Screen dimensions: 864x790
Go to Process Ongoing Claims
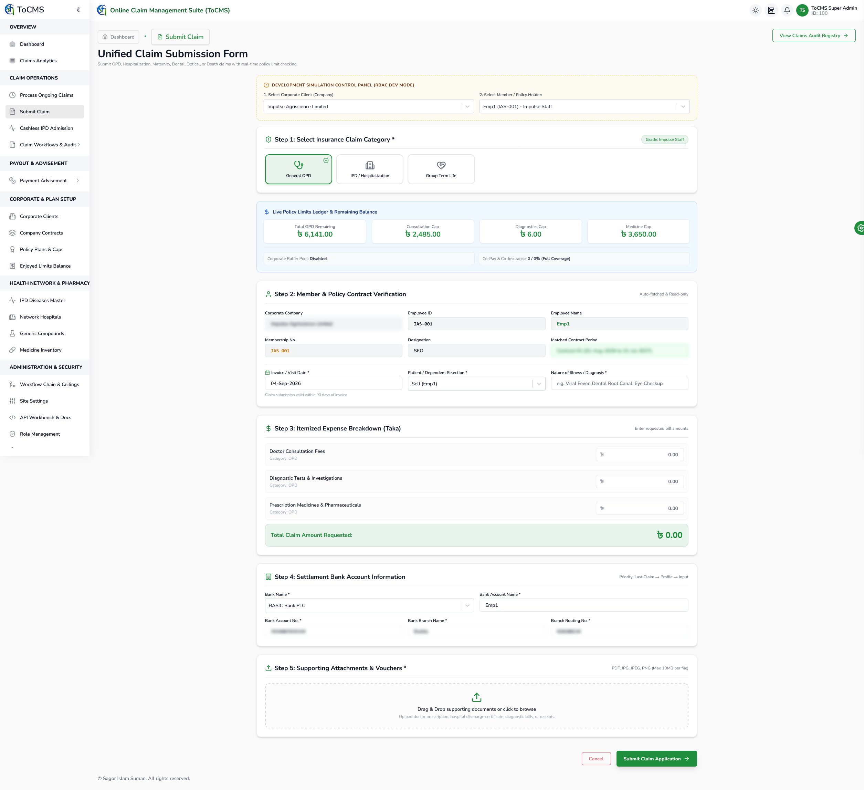click(x=44, y=95)
